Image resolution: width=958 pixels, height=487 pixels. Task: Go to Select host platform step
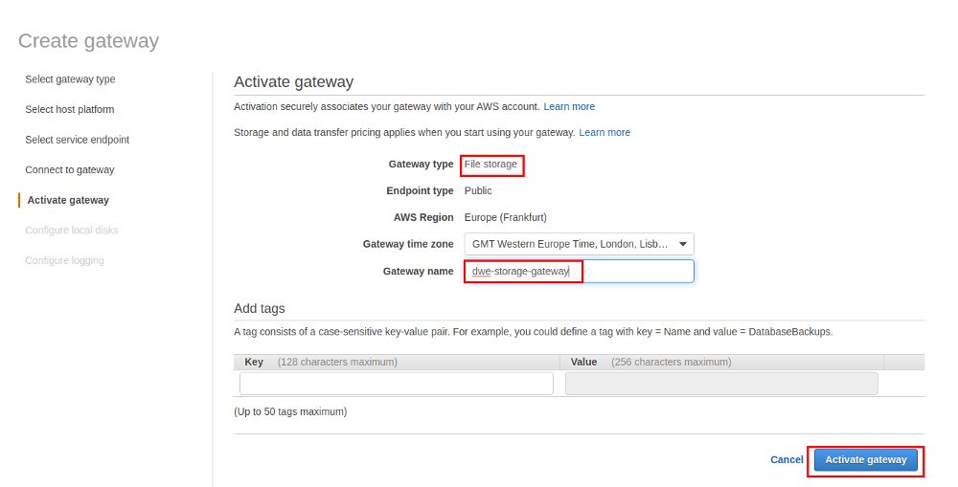pos(70,109)
